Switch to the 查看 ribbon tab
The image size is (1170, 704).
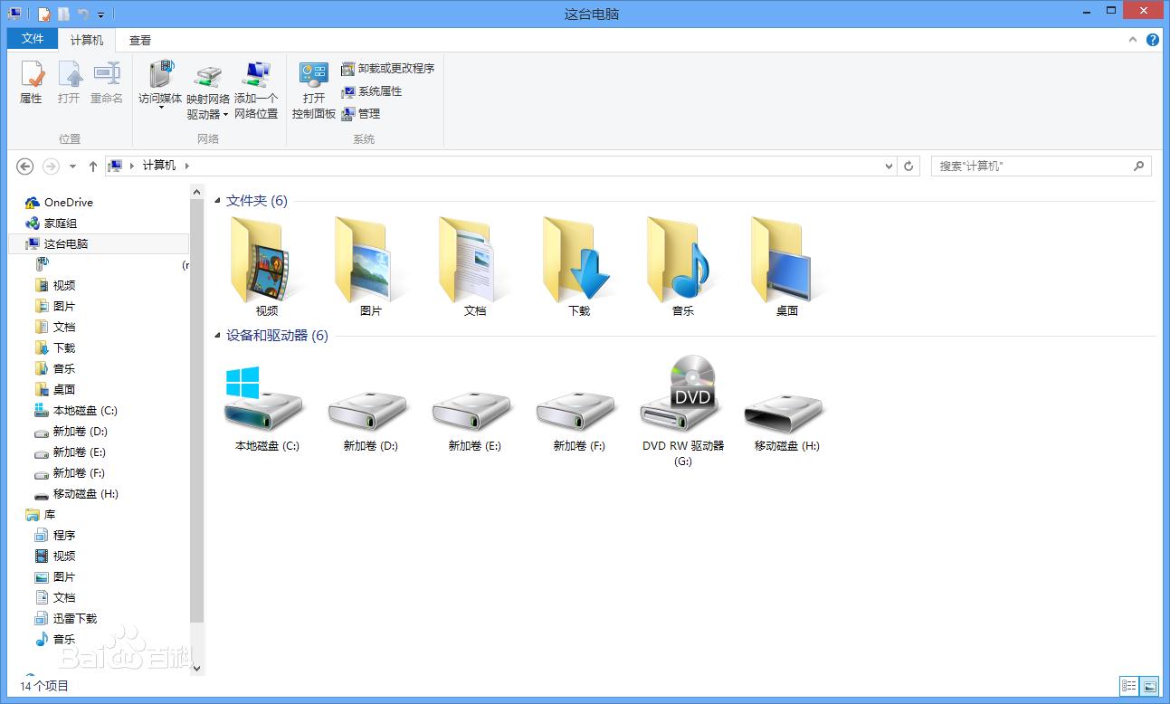138,40
